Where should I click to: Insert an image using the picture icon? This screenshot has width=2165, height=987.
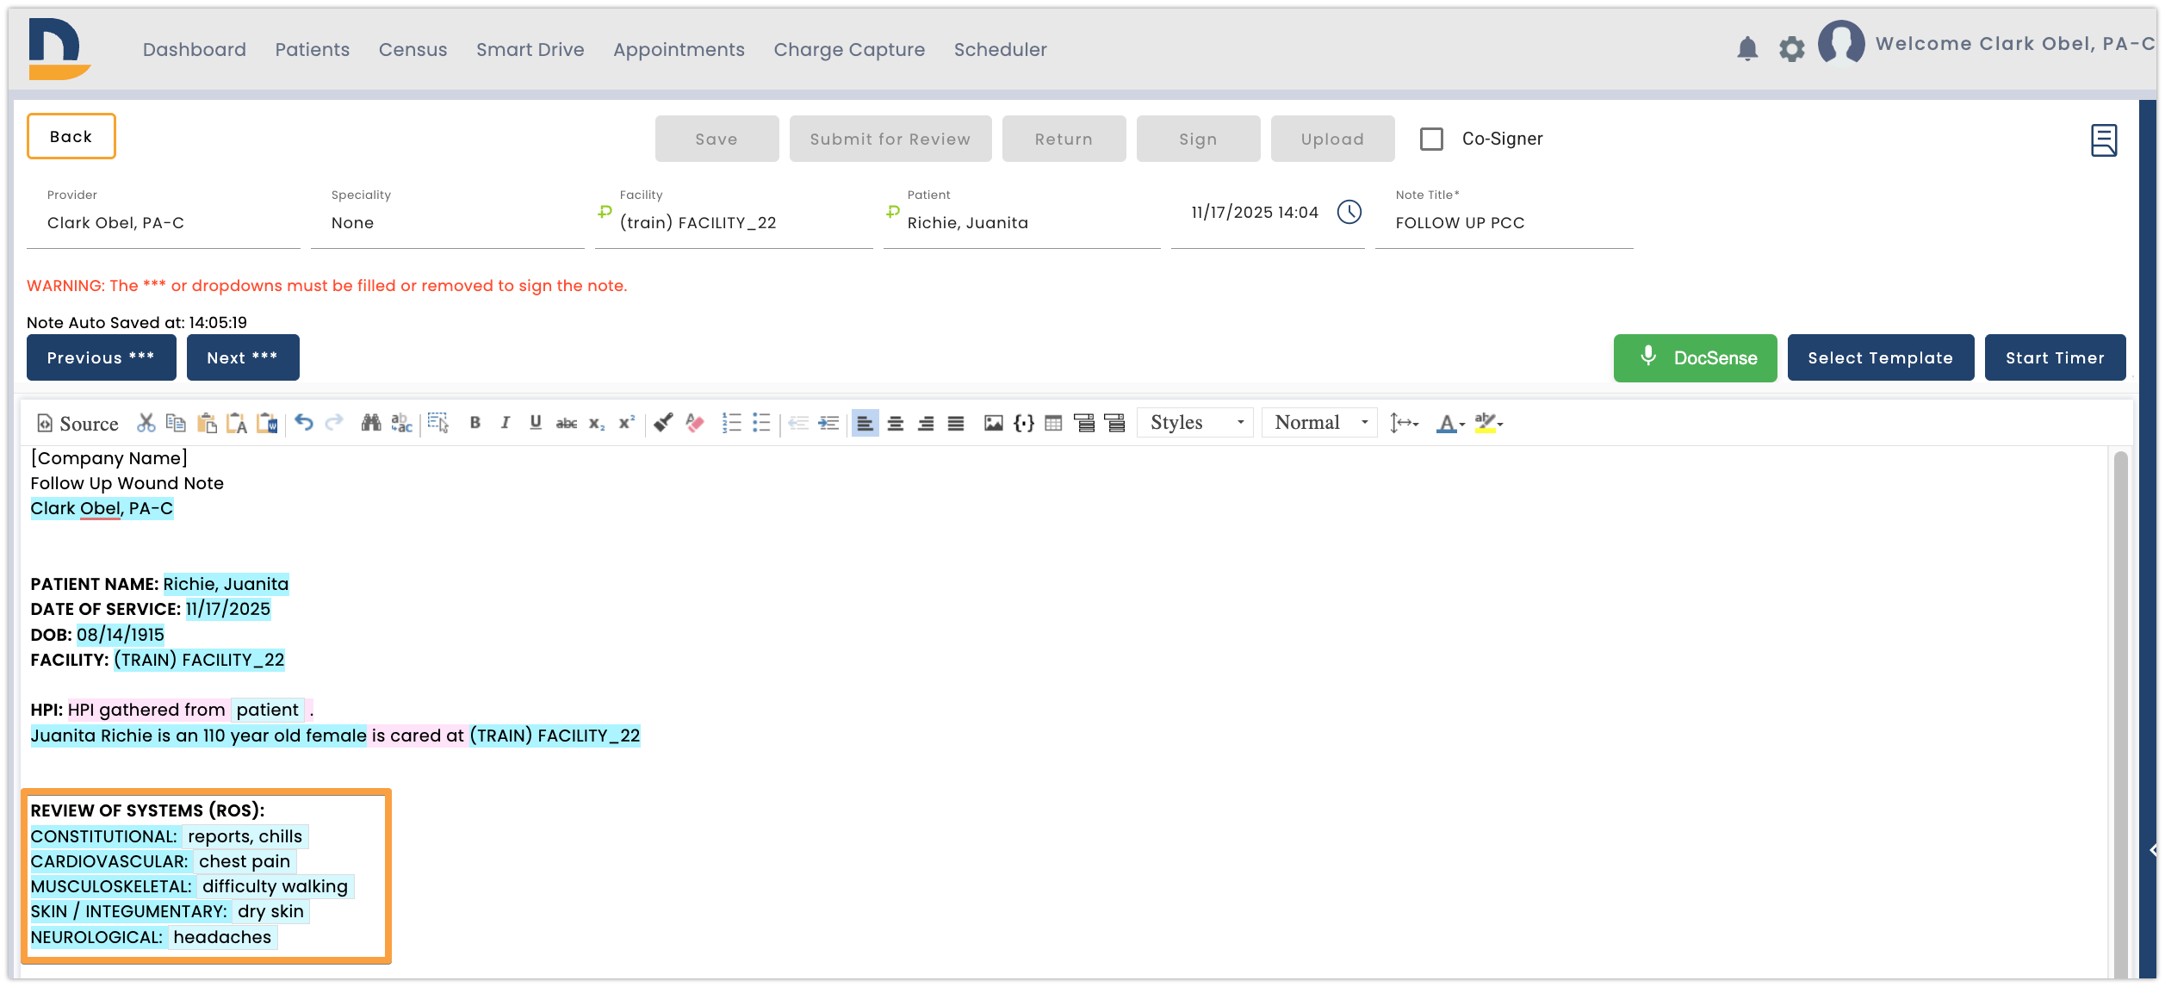click(x=993, y=423)
